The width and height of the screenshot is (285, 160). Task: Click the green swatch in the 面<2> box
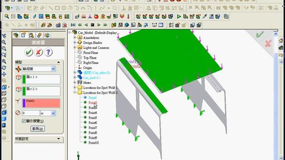pos(24,91)
